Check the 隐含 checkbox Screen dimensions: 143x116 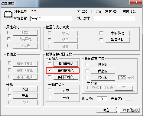coord(10,96)
